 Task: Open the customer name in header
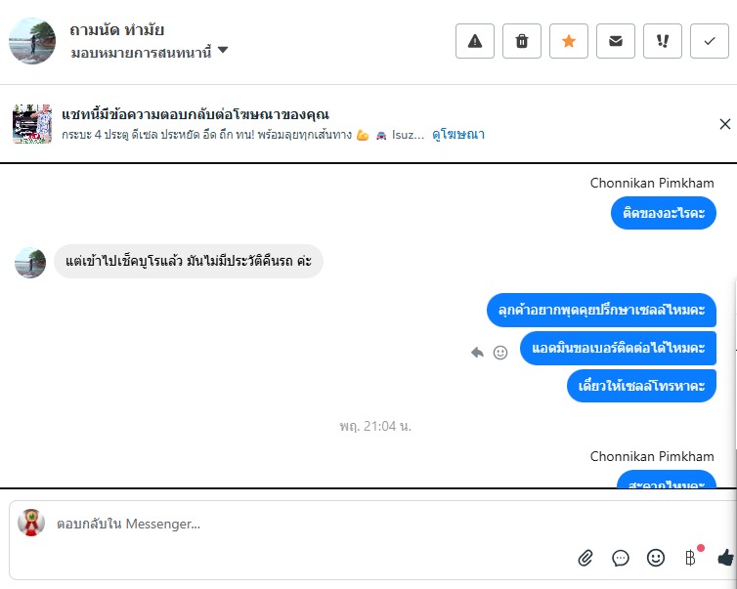click(x=116, y=30)
